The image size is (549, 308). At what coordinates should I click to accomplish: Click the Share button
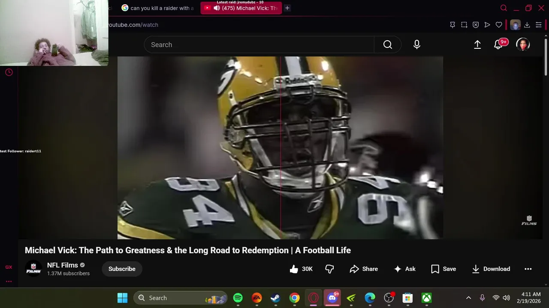coord(364,269)
